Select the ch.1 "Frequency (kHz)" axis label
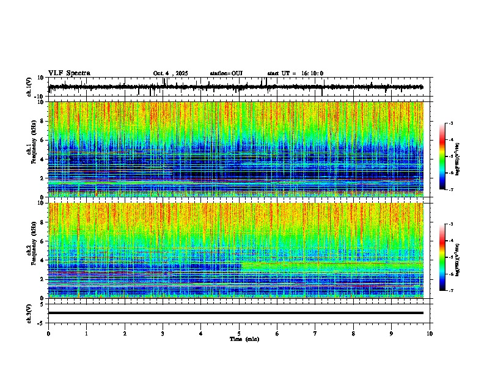The width and height of the screenshot is (484, 374). pyautogui.click(x=34, y=142)
